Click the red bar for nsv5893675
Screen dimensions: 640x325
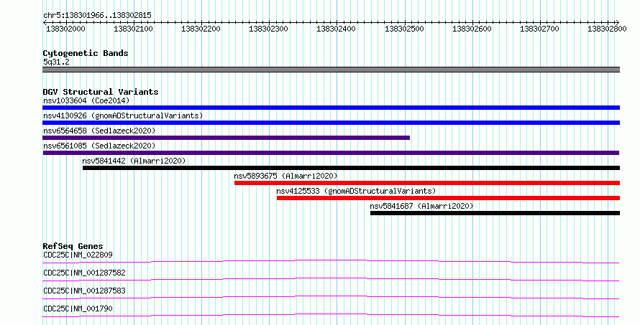tap(427, 183)
